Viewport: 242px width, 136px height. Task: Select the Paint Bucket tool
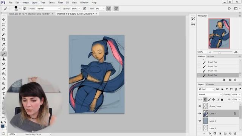tap(3, 74)
